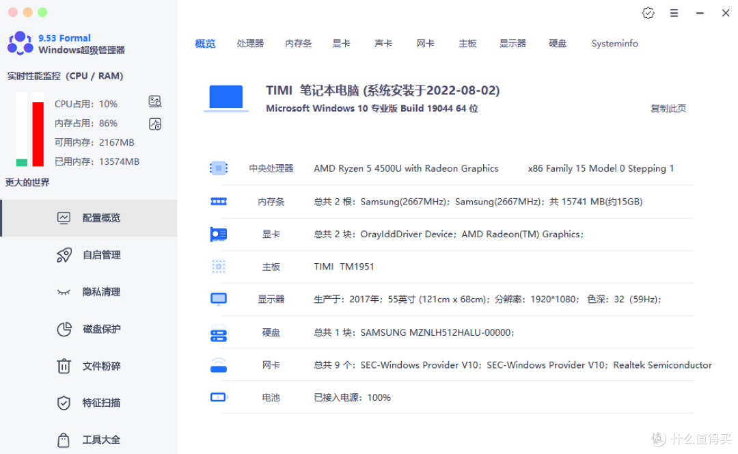This screenshot has width=738, height=454.
Task: Click the CPU占用：10% reading
Action: 86,104
